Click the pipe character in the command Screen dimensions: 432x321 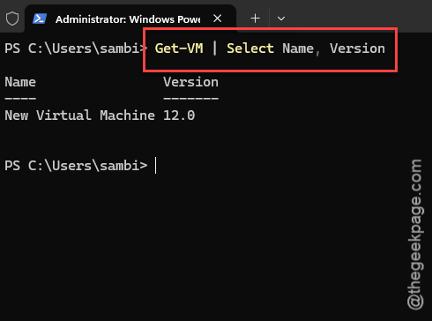tap(215, 49)
